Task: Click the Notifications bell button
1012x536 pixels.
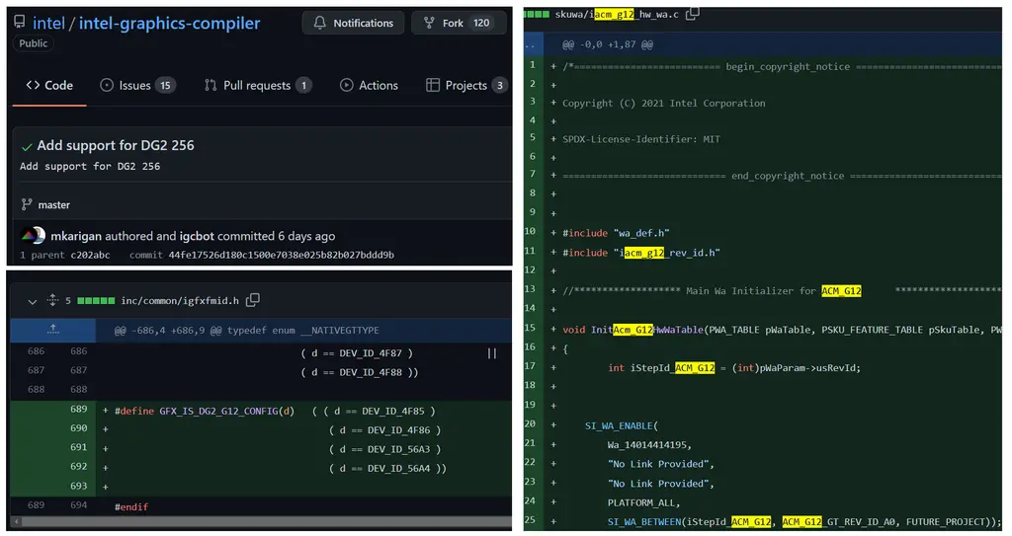Action: [353, 23]
